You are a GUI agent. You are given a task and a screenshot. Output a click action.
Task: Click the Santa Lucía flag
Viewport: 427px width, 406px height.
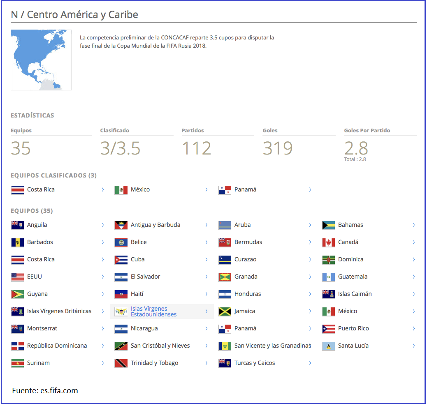tap(328, 346)
